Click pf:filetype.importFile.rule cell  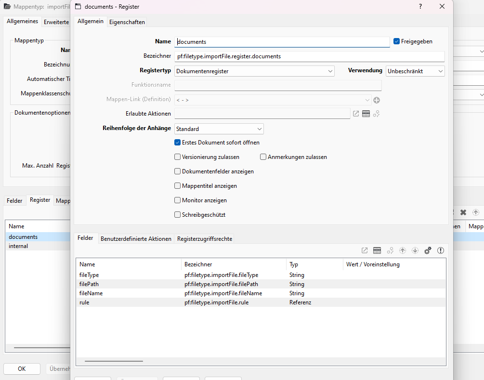[216, 302]
